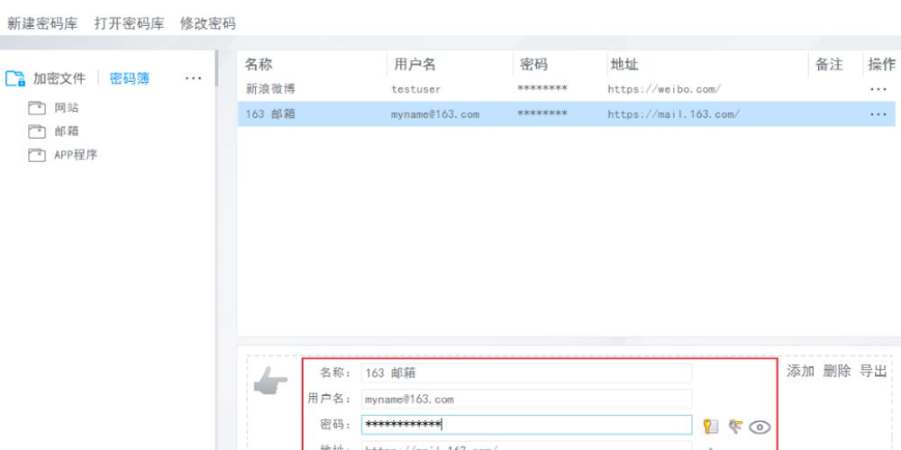Select the APP程序 category

click(x=76, y=155)
